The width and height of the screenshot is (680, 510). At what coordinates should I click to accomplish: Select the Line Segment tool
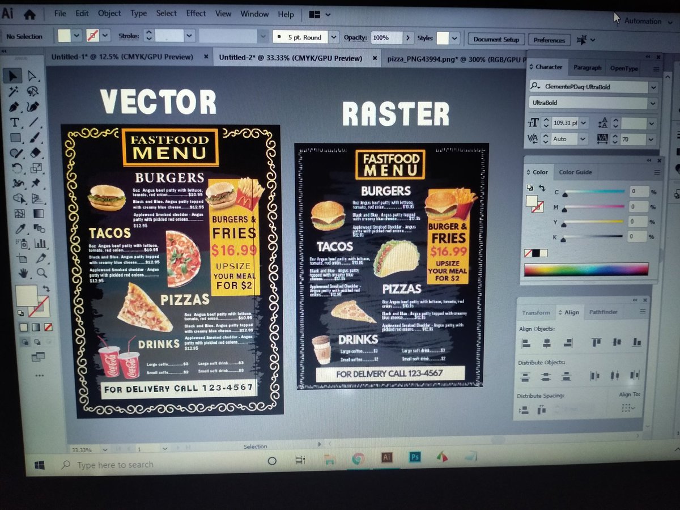[x=33, y=122]
